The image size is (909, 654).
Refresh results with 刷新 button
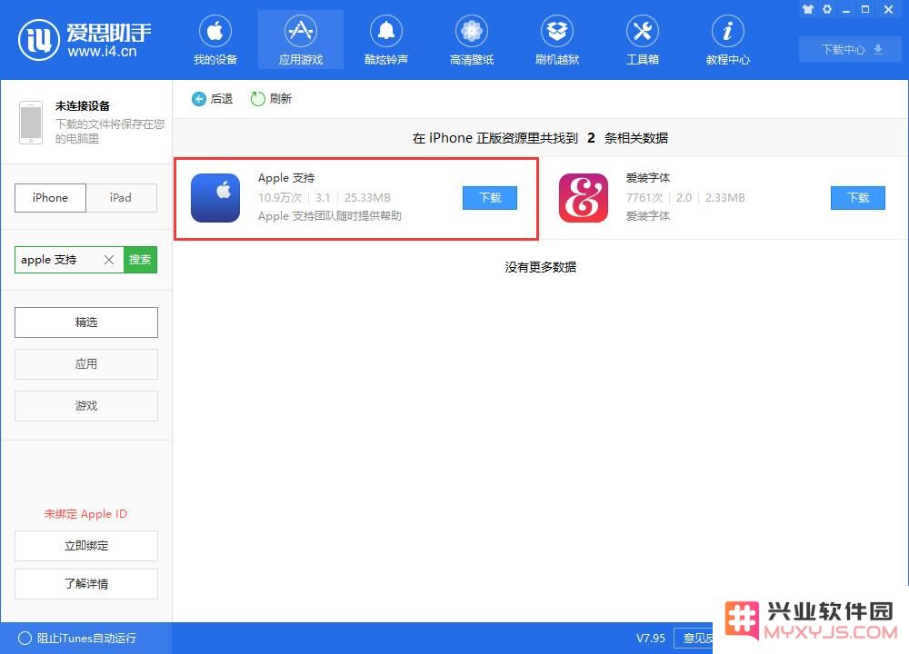click(271, 99)
